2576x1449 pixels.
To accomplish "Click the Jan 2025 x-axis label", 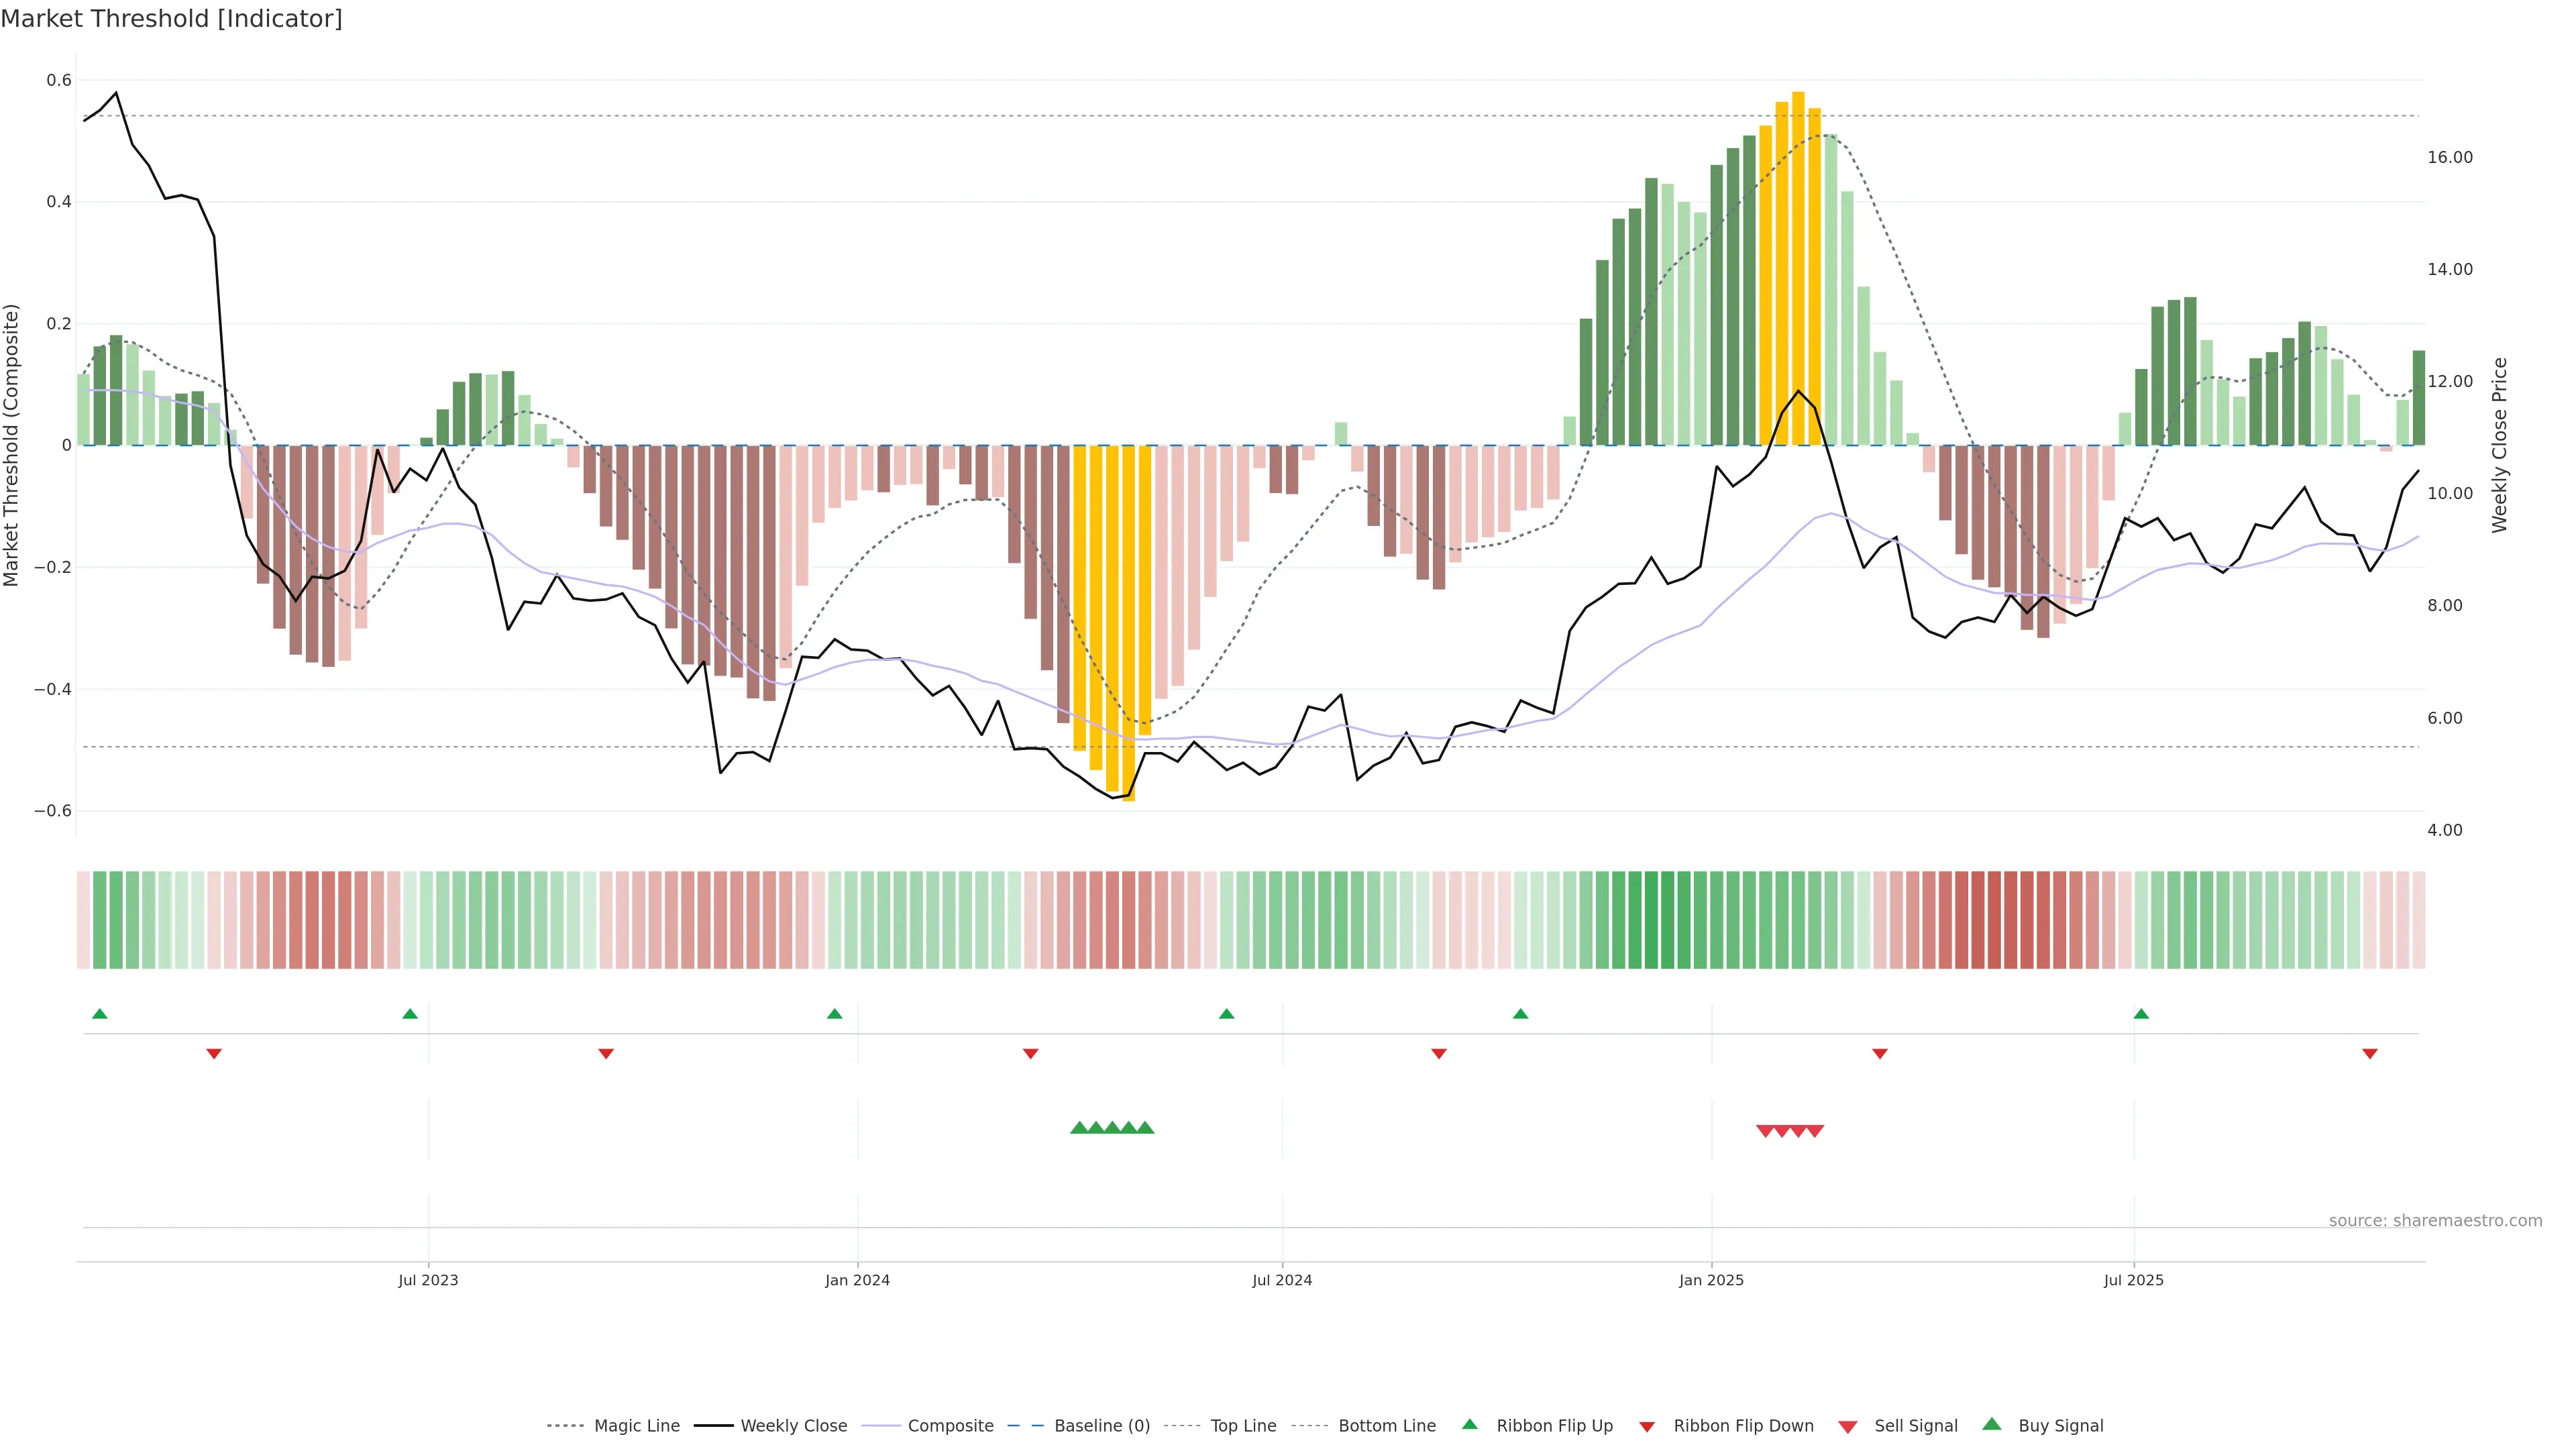I will [x=1711, y=1280].
